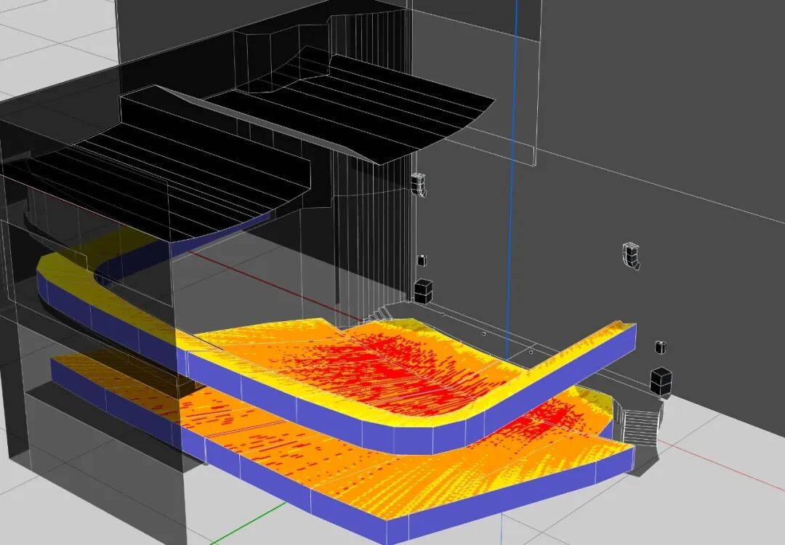Click the small steps near the stage corner
Viewport: 785px width, 545px height.
click(377, 314)
